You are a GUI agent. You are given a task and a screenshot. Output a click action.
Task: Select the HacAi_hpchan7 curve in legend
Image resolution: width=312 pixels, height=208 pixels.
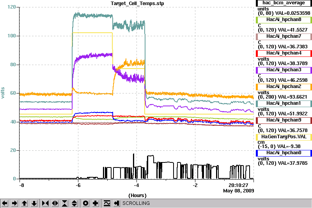[x=284, y=36]
